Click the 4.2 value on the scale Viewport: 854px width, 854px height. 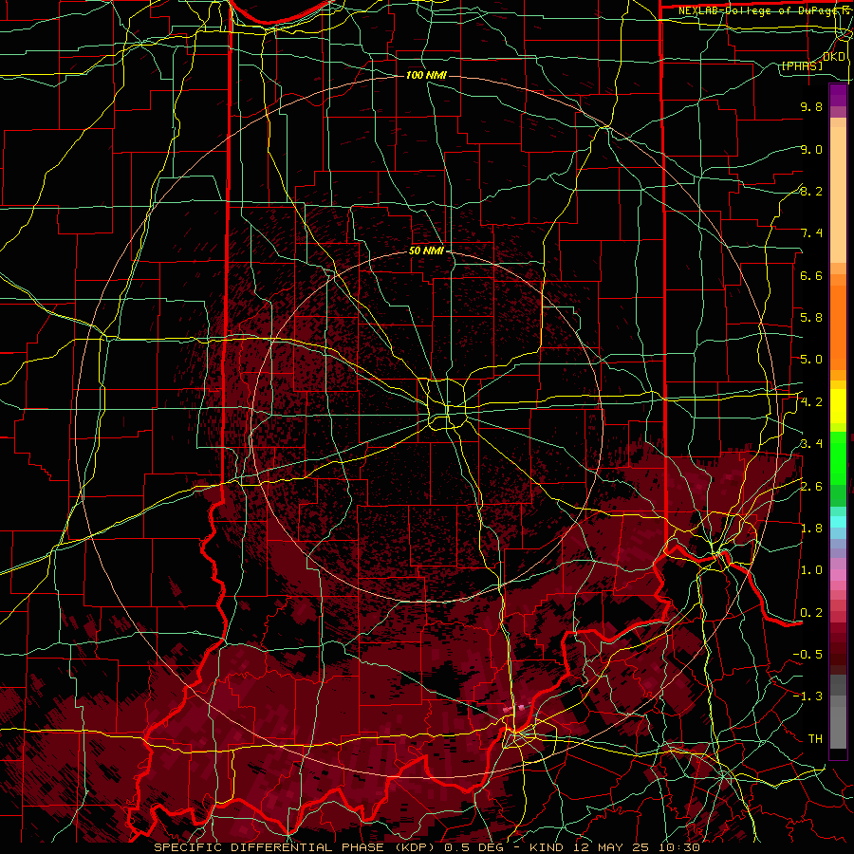click(x=811, y=402)
